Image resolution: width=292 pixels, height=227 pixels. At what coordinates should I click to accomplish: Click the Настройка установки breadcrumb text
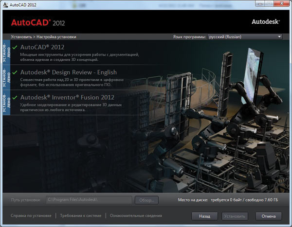point(56,37)
